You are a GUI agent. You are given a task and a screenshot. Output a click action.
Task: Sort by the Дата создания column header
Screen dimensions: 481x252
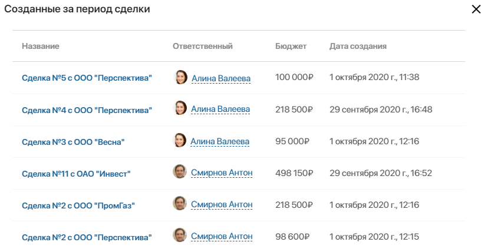pos(358,47)
